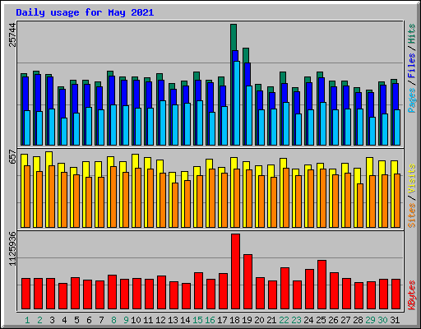Select the cyan Pages bar for day 4
421x329 pixels.
(64, 132)
